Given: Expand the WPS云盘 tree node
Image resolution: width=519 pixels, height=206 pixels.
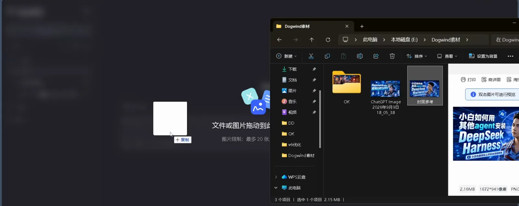Looking at the screenshot, I should (276, 177).
